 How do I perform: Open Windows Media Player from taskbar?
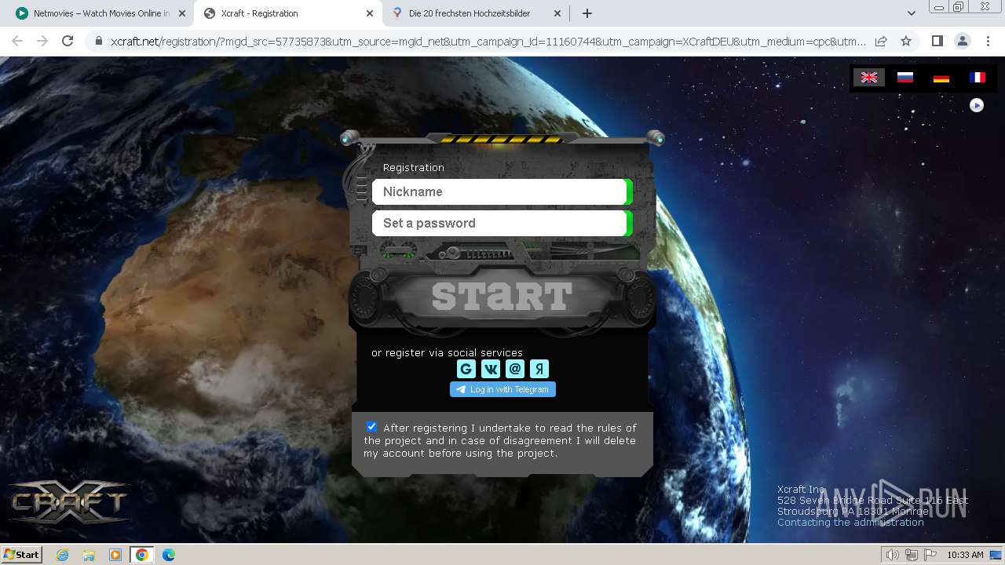pyautogui.click(x=115, y=555)
